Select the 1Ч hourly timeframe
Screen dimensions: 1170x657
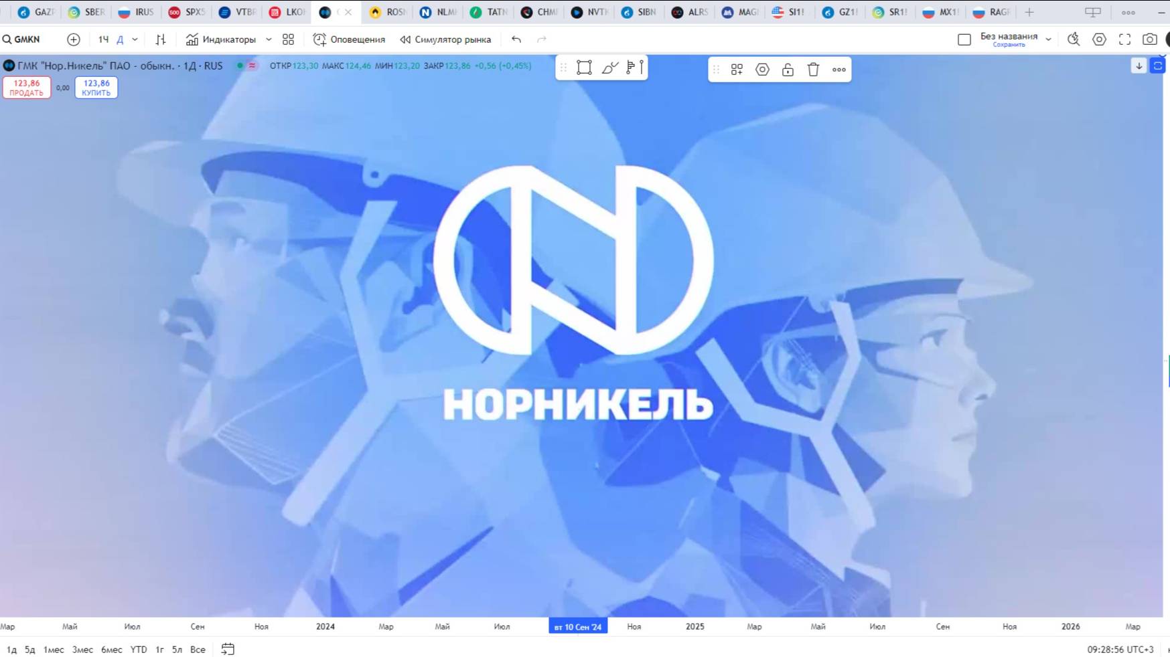click(x=103, y=39)
